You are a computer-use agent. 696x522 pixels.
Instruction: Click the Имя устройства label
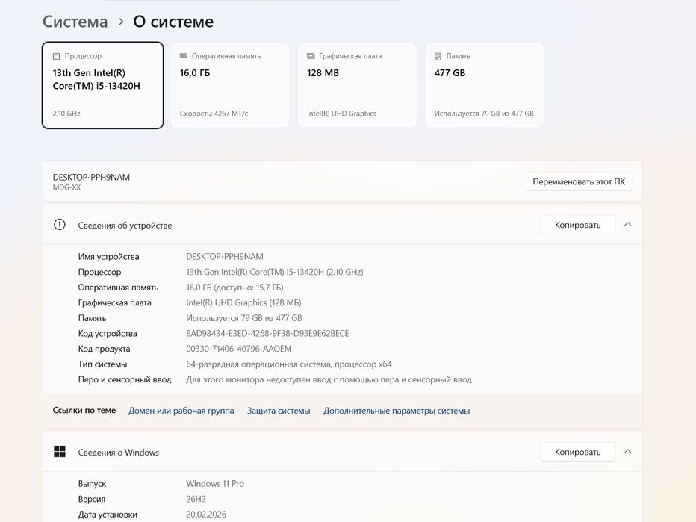[x=109, y=257]
